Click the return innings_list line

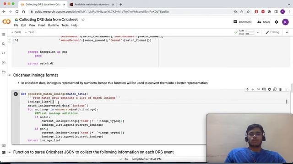[44, 140]
